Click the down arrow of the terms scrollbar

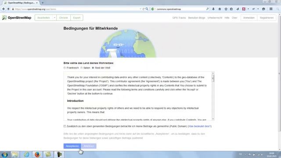pos(213,119)
